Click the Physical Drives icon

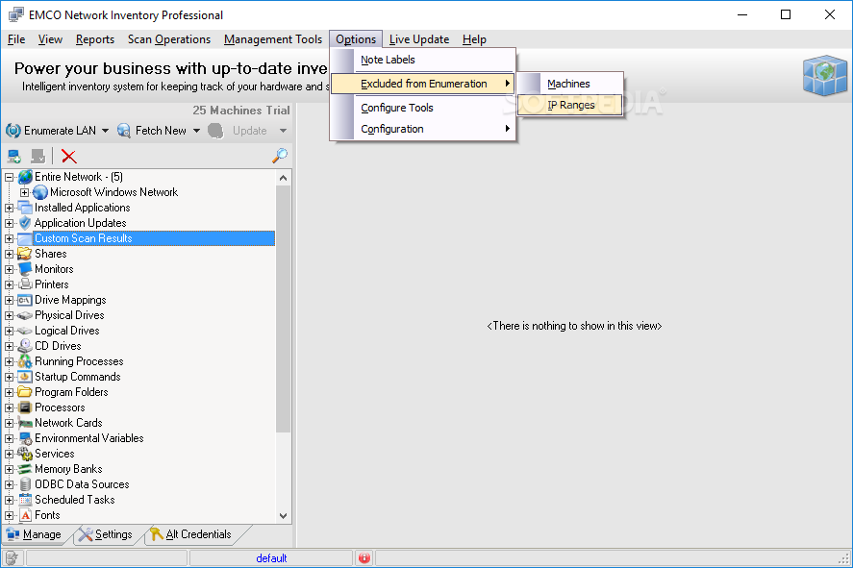[x=25, y=315]
